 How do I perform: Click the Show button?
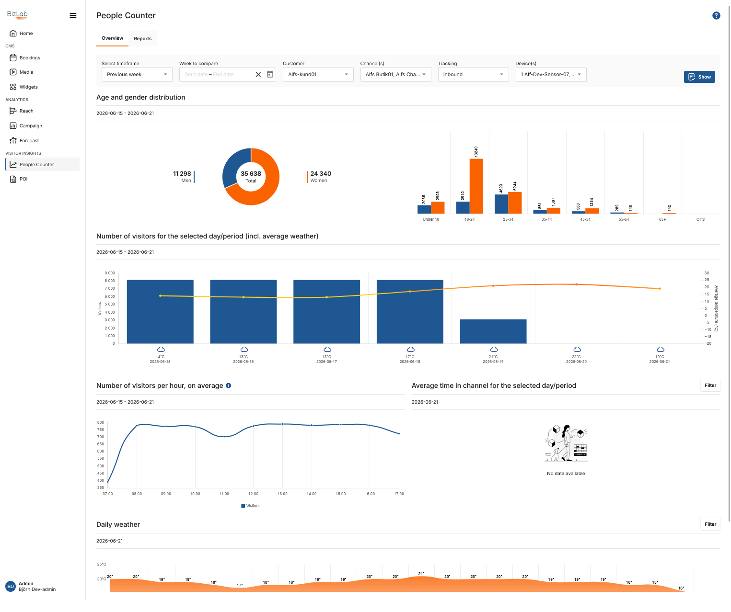coord(699,77)
